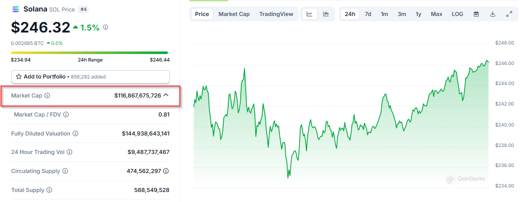523x202 pixels.
Task: Click Fully Diluted Valuation info icon
Action: [x=75, y=133]
